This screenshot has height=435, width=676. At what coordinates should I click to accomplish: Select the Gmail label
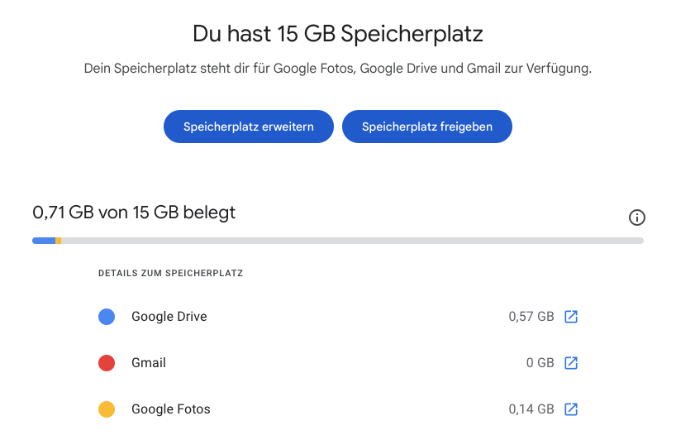pyautogui.click(x=149, y=363)
